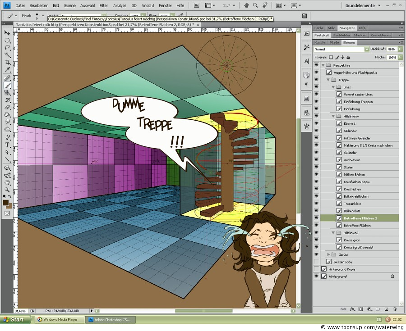Click the delete layer trash icon
Viewport: 406px width, 331px height.
pyautogui.click(x=395, y=309)
